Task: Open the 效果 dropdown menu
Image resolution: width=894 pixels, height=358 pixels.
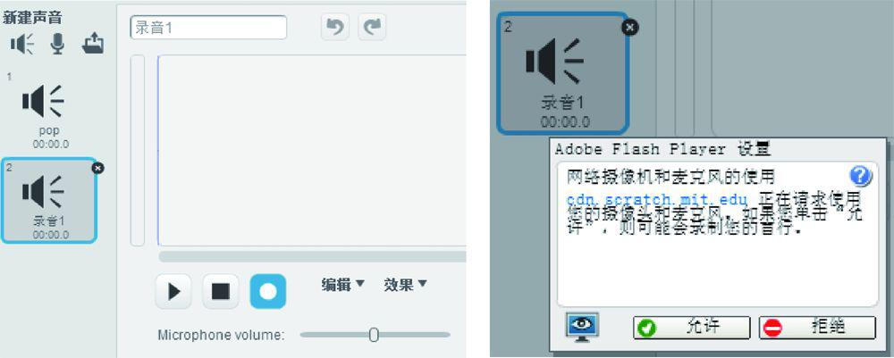Action: coord(405,285)
